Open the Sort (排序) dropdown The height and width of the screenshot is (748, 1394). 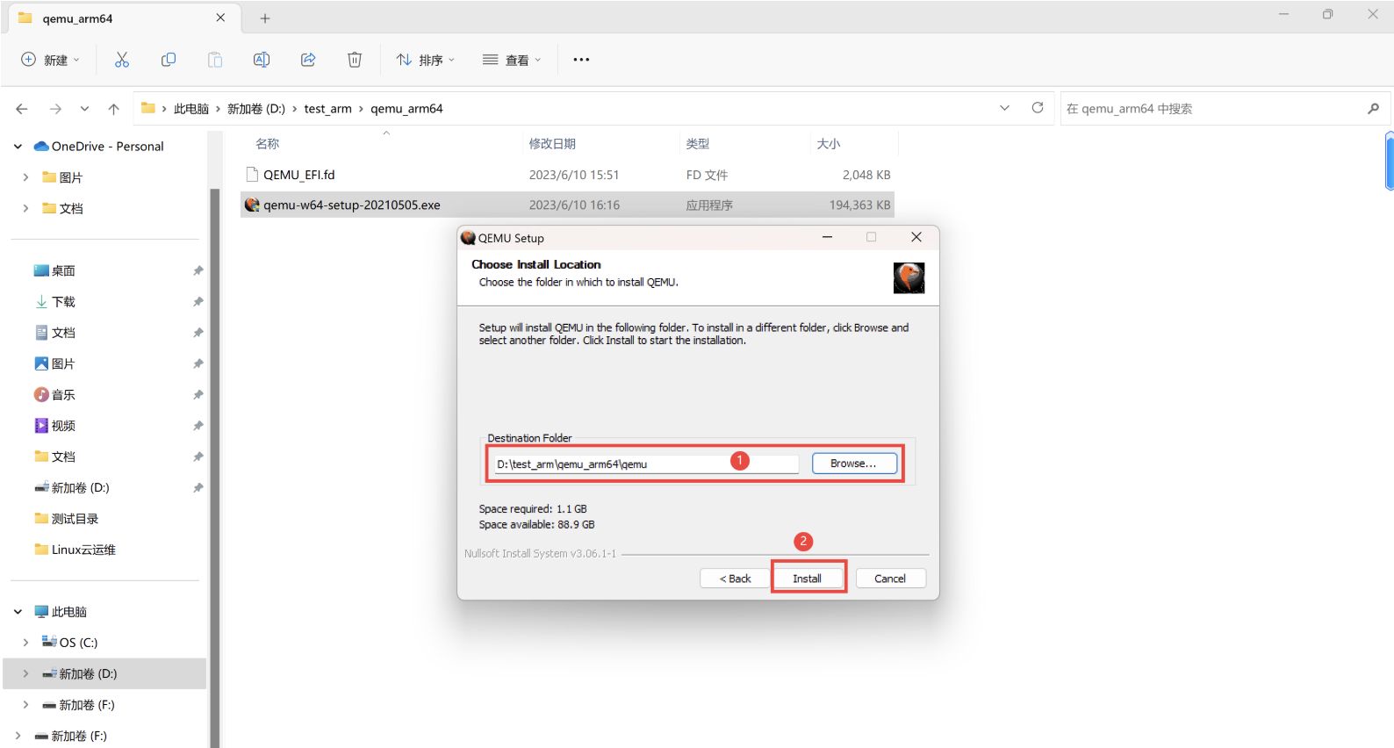[x=426, y=60]
